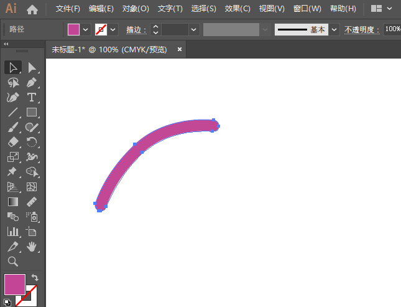Open the 描边 stroke panel link

pyautogui.click(x=136, y=30)
